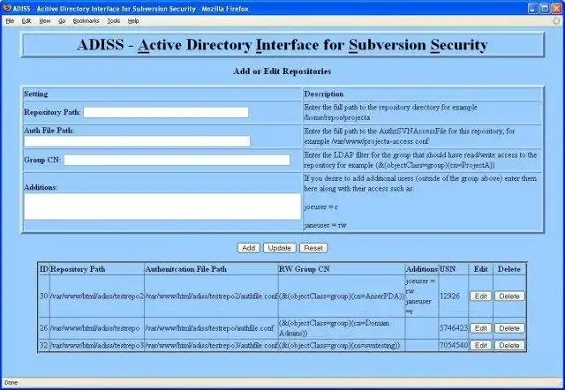Click the joeuser = rw additions cell
This screenshot has width=565, height=390.
pyautogui.click(x=422, y=296)
